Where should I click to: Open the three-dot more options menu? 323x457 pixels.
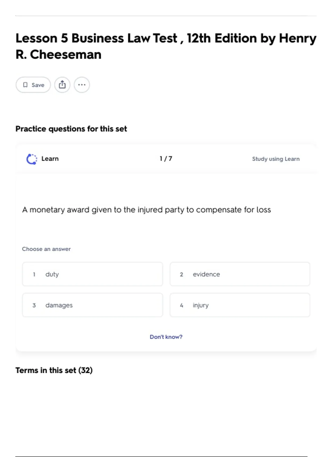(82, 85)
